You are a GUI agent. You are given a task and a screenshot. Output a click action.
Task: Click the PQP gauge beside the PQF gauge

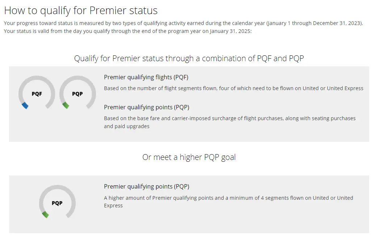77,94
